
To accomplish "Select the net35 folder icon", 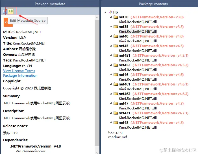I will [x=116, y=27].
